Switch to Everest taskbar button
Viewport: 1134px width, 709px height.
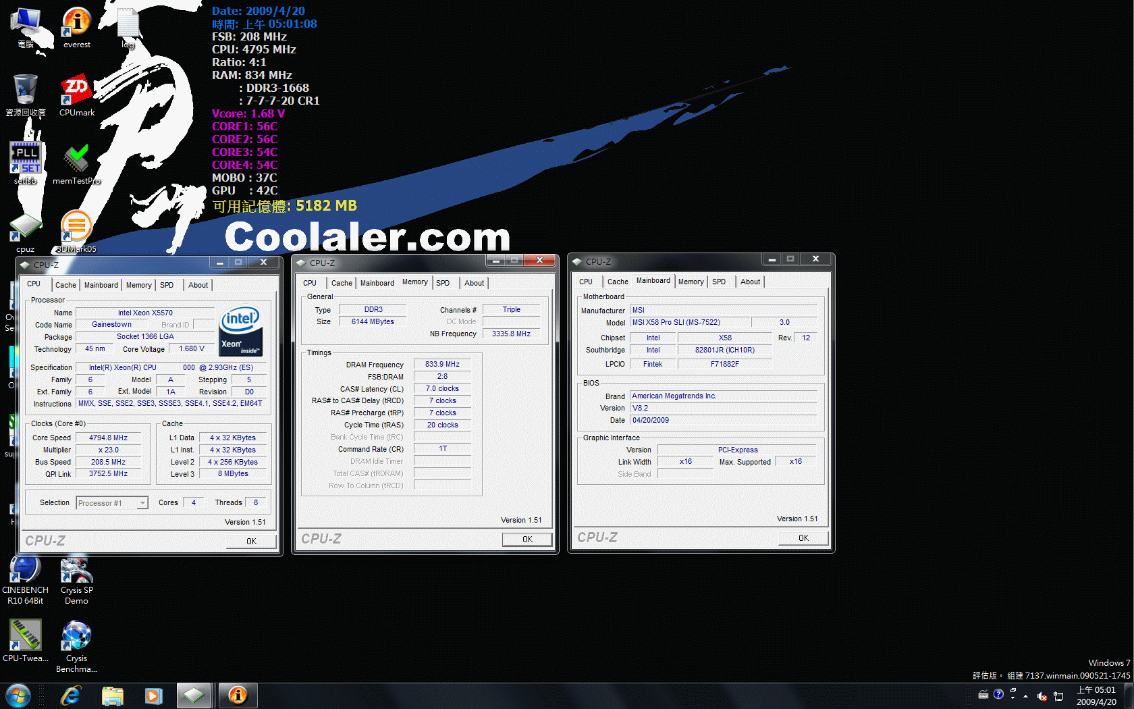238,695
